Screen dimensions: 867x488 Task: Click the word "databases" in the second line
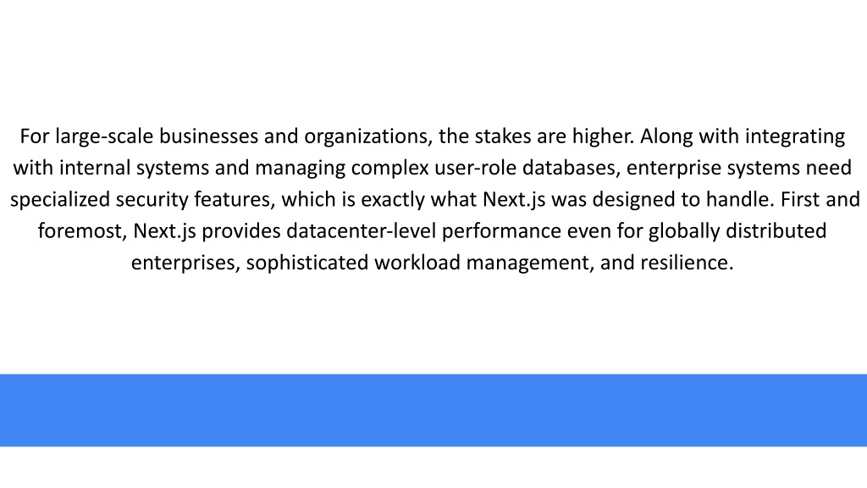[572, 168]
